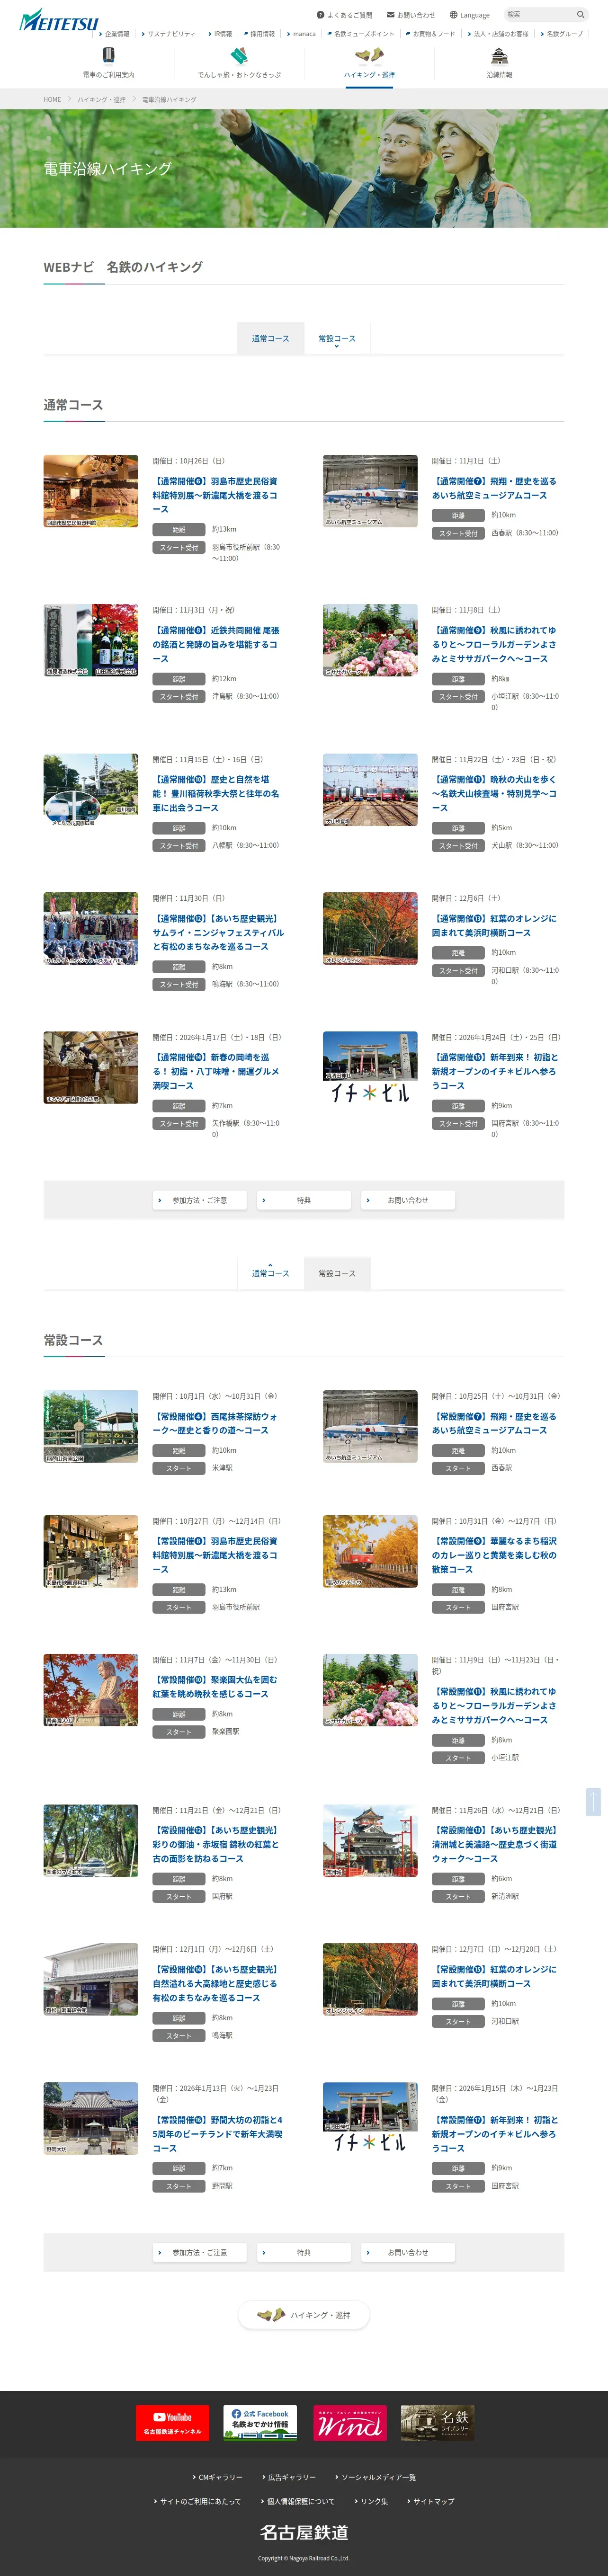This screenshot has height=2576, width=608.
Task: Click 特典 below the 常設コース list
Action: (303, 2252)
